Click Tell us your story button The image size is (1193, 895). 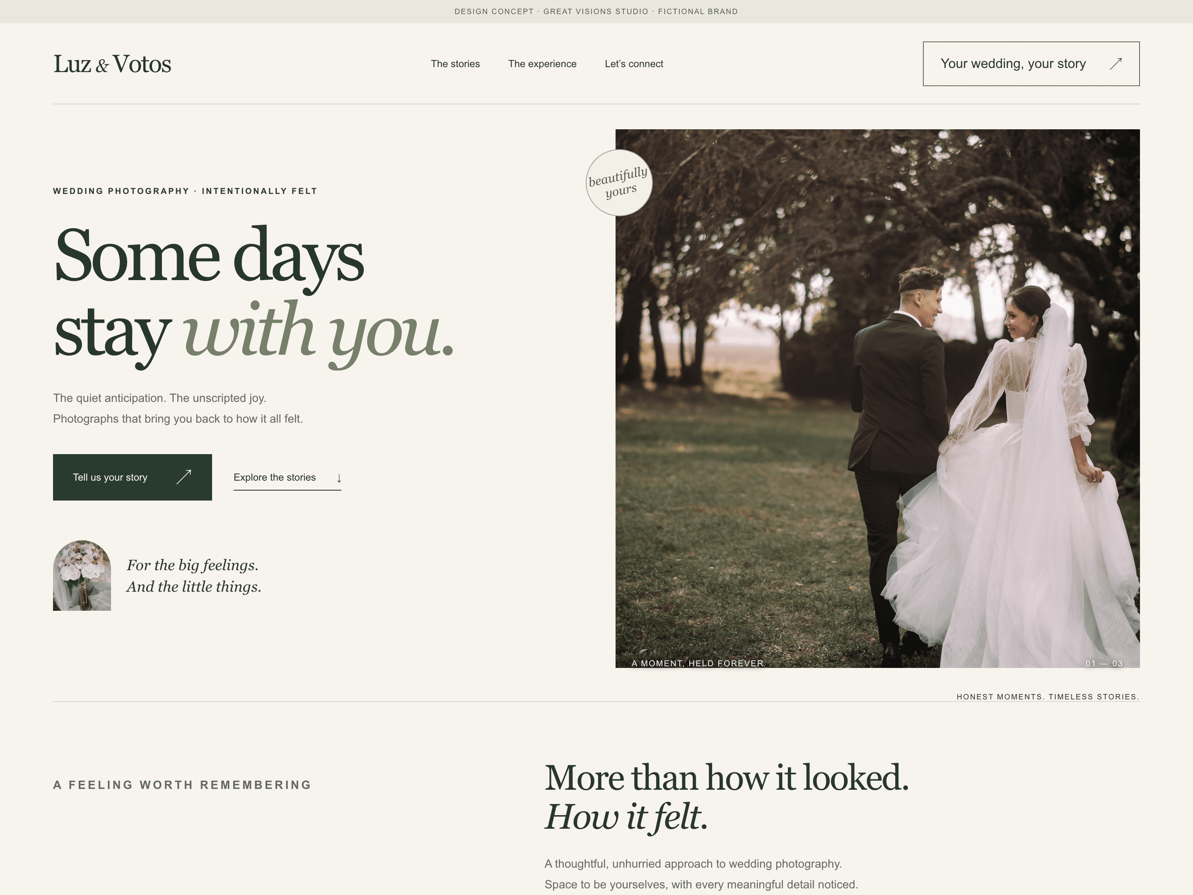[x=132, y=477]
